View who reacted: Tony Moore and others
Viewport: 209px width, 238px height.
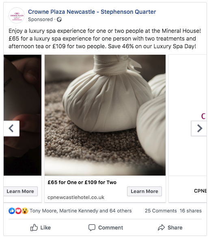tap(81, 211)
